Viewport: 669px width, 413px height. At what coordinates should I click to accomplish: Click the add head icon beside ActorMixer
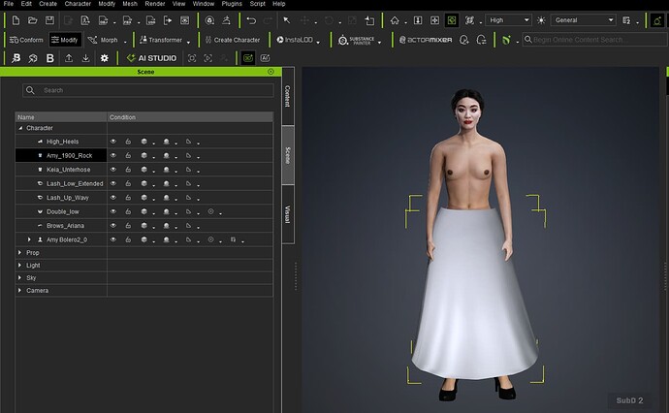(463, 40)
